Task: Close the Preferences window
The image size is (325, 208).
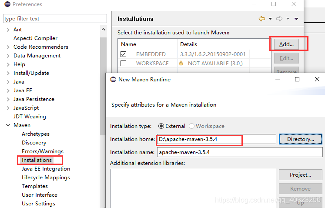Action: (294, 4)
